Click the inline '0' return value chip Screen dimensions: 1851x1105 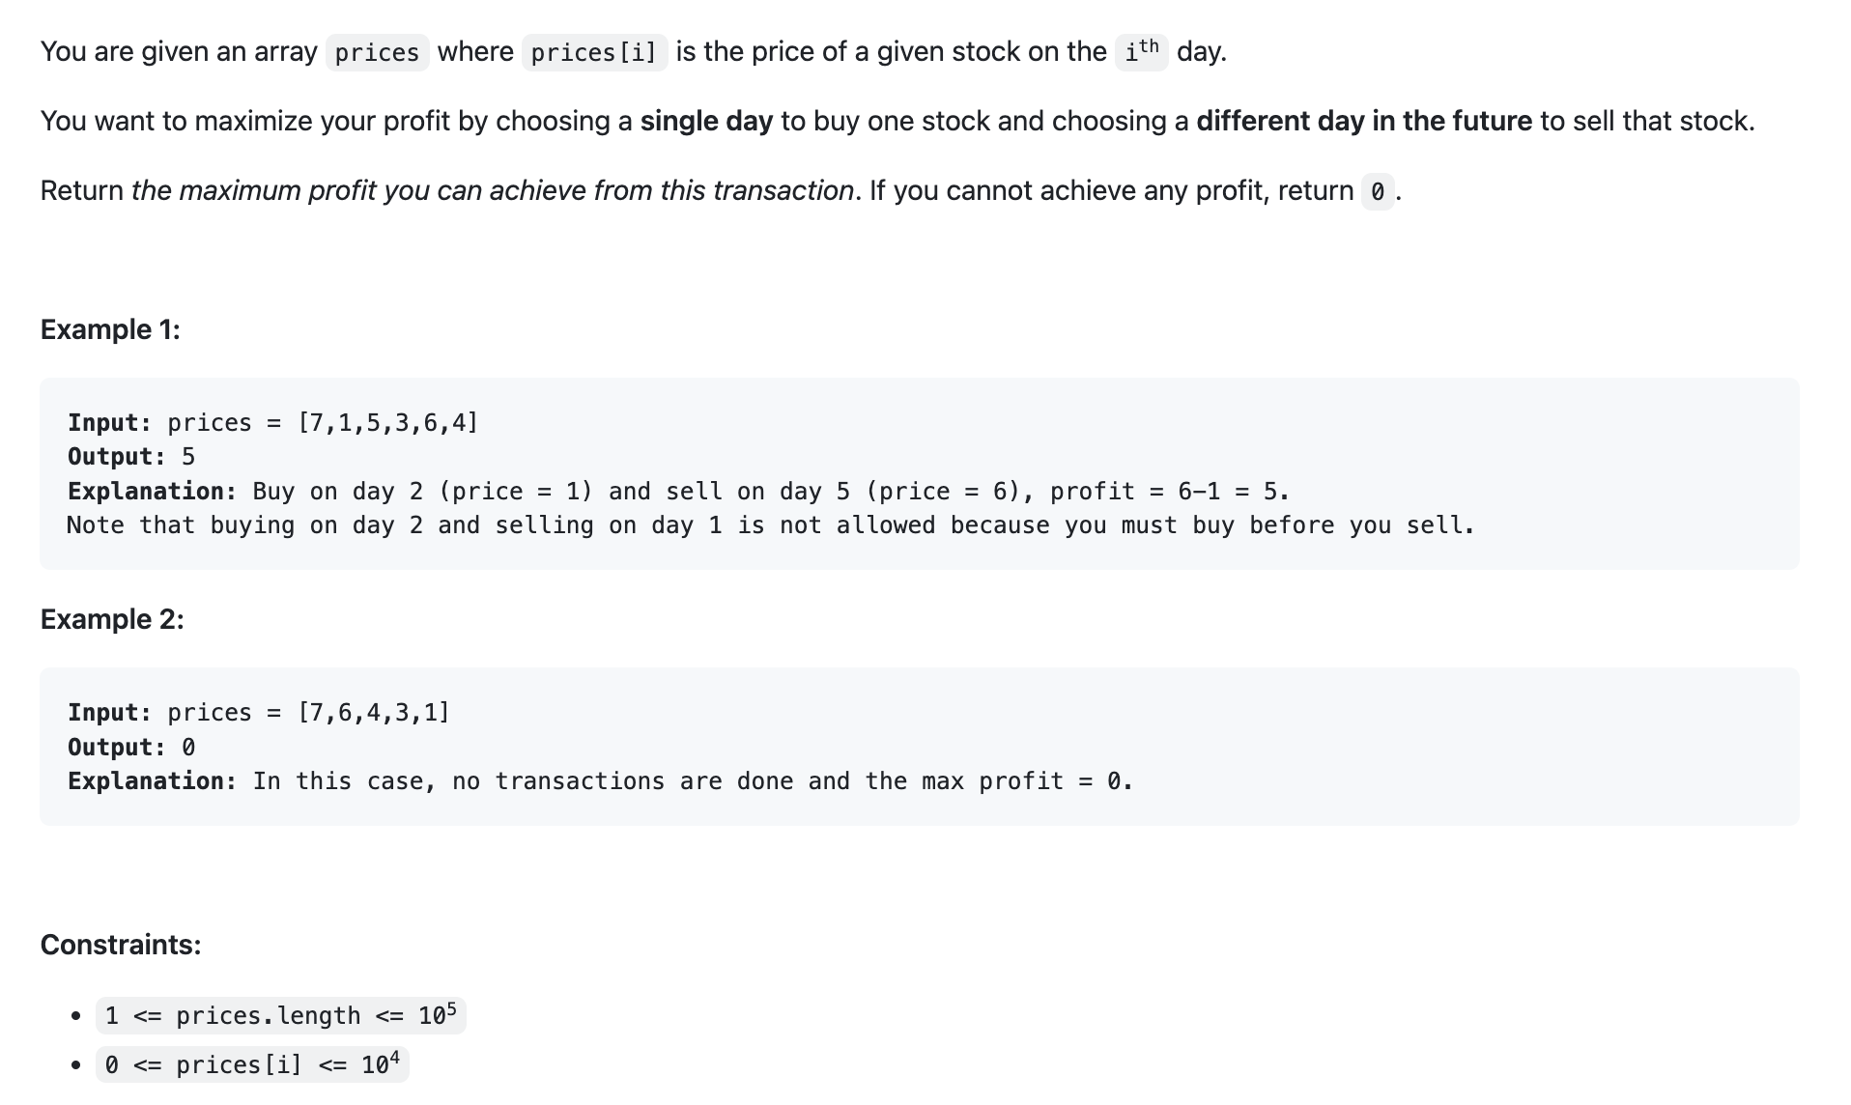[x=1377, y=191]
